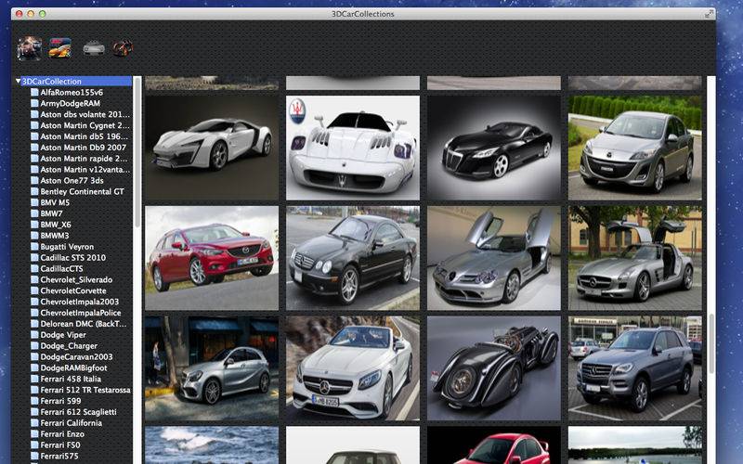Select Dodge_Charger in the list
The height and width of the screenshot is (464, 743).
[69, 345]
